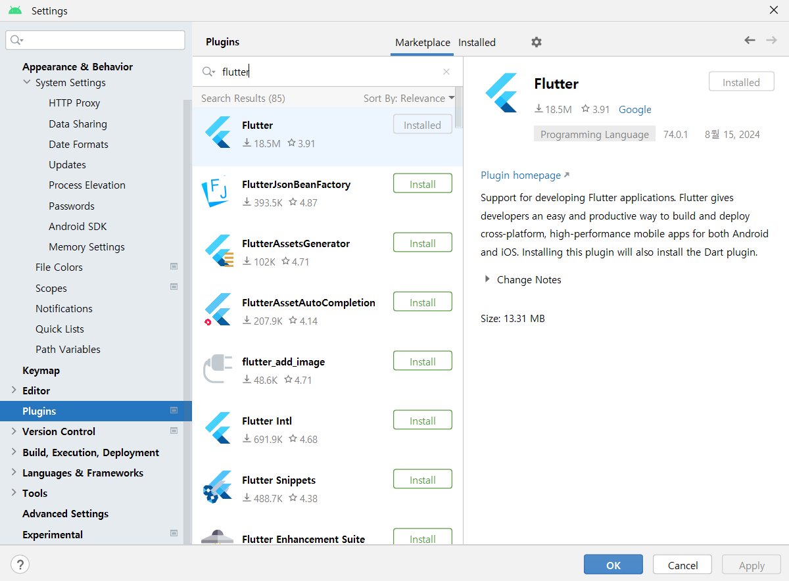The height and width of the screenshot is (581, 789).
Task: Open the Sort By: Relevance dropdown
Action: 409,98
